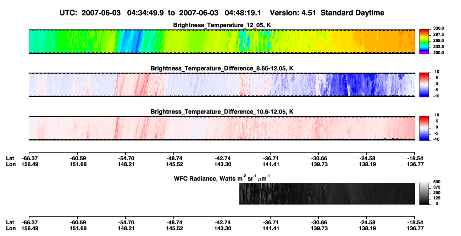Click the 'WFC Radiance, Watts m-2 sr-1 µm-1' title
461x236 pixels.
[222, 178]
